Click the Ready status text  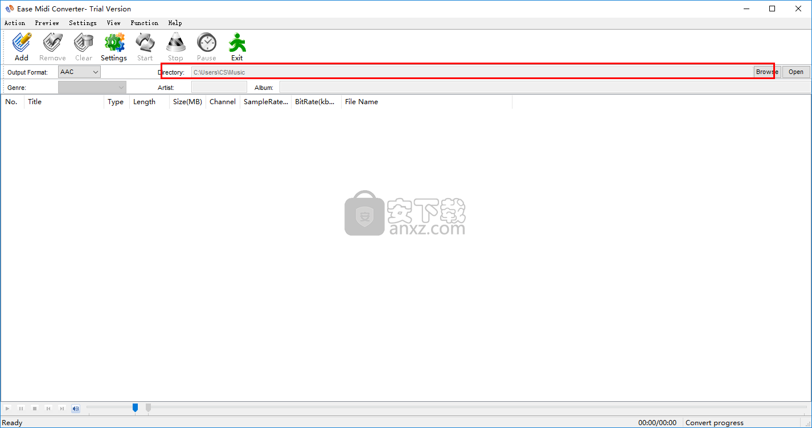pos(13,422)
